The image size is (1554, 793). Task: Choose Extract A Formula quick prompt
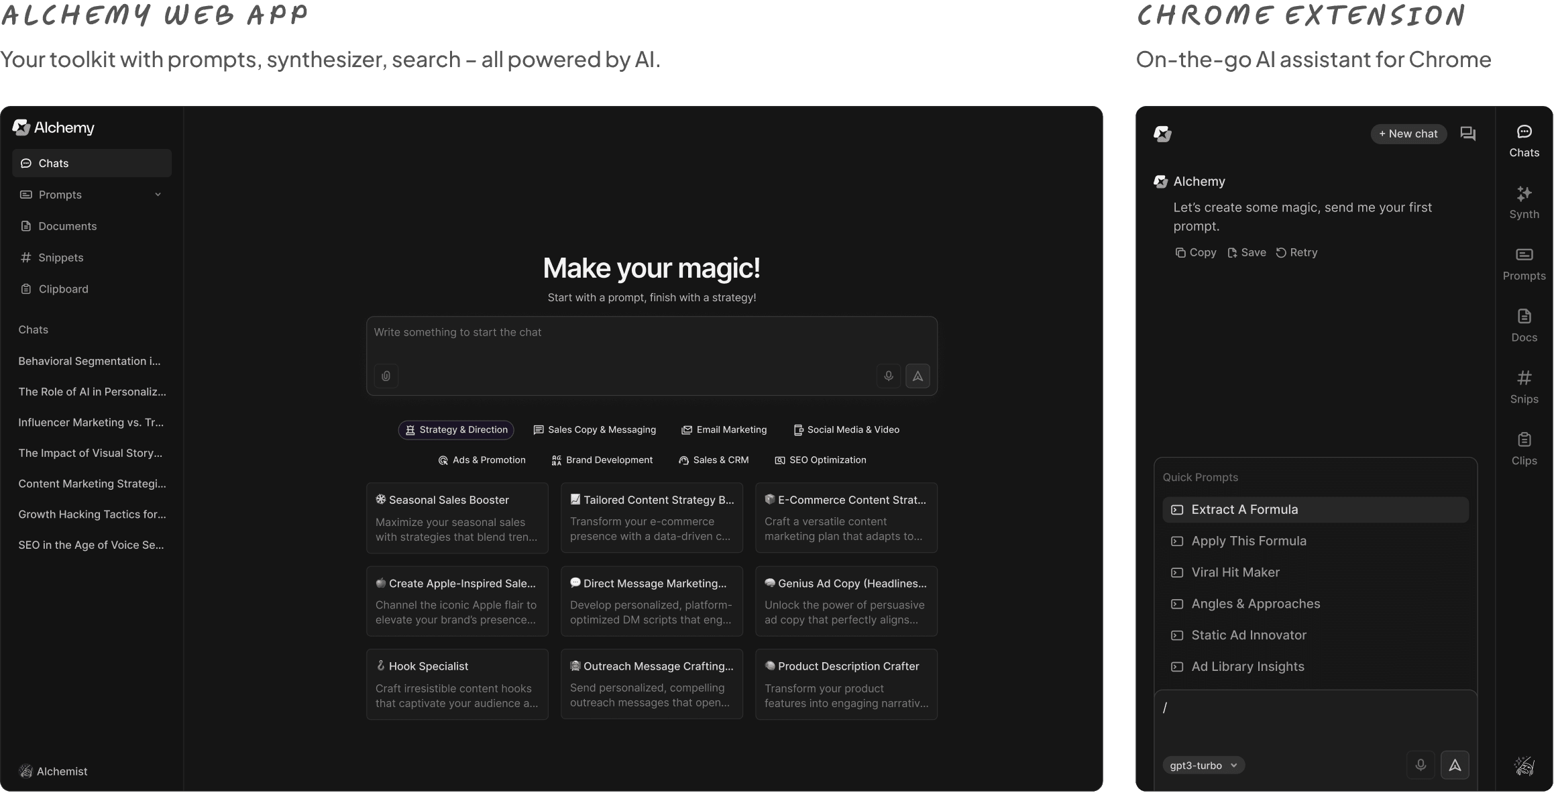[x=1315, y=510]
